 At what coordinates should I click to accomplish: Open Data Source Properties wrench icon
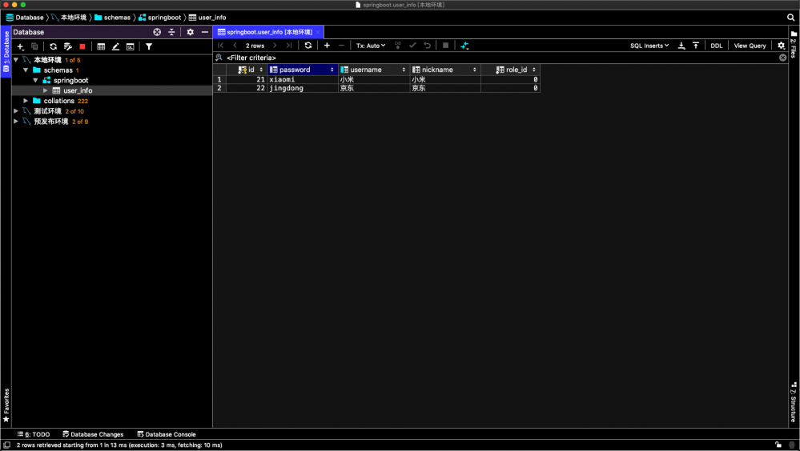(68, 46)
